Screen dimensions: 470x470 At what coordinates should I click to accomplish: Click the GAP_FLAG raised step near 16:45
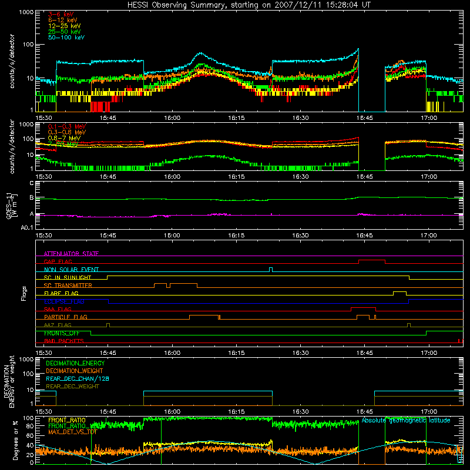[x=372, y=260]
